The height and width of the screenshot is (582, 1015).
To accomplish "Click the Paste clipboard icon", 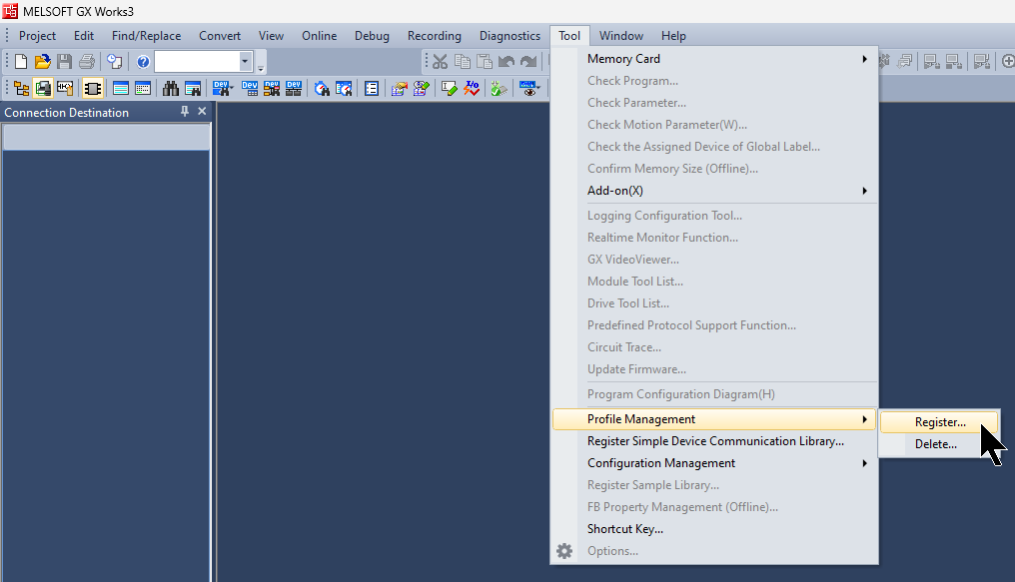I will [485, 62].
